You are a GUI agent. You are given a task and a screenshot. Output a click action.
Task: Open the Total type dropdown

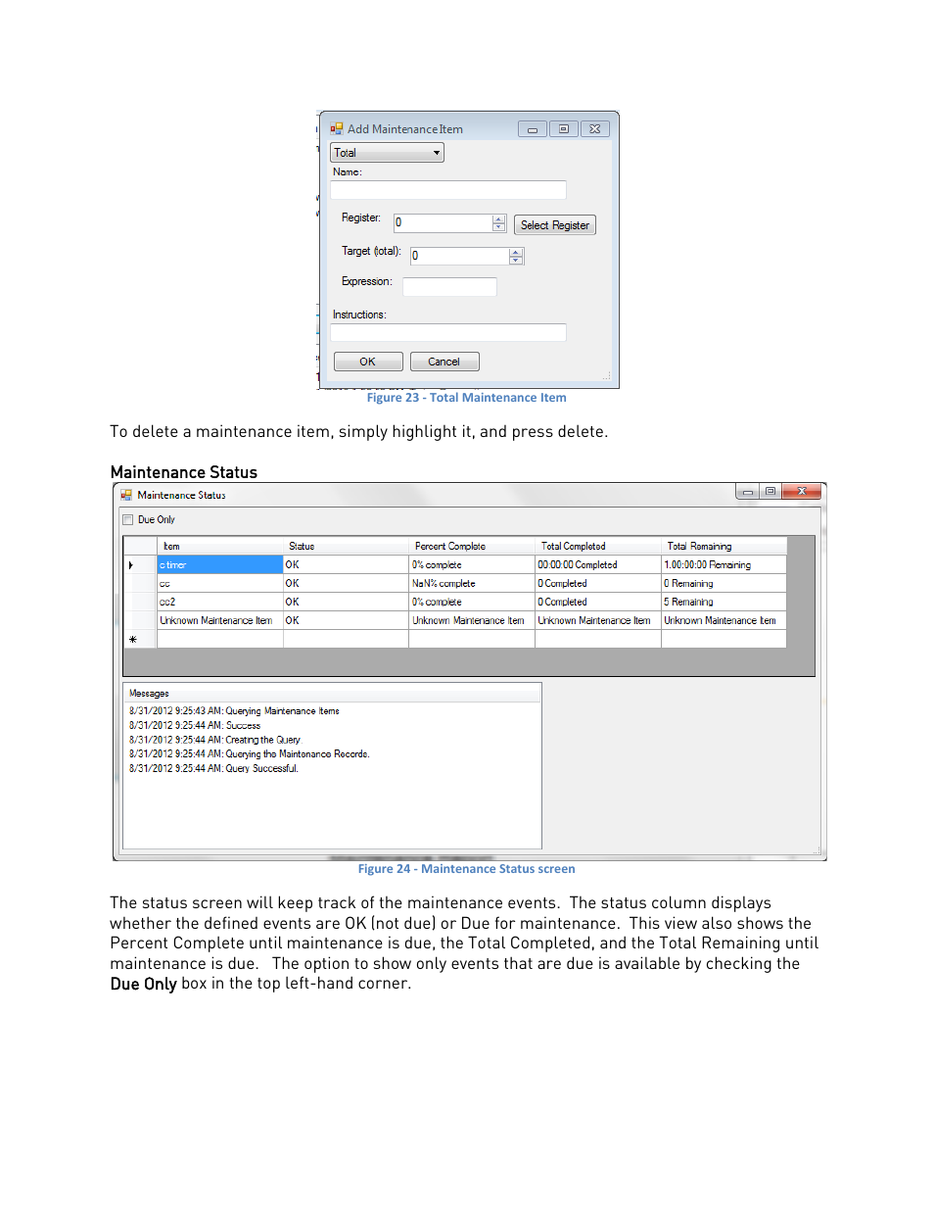387,153
